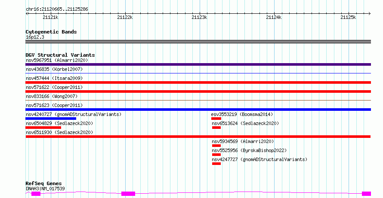The image size is (383, 198).
Task: Click the chr16:21120665..21125286 coordinate label
Action: tap(57, 9)
